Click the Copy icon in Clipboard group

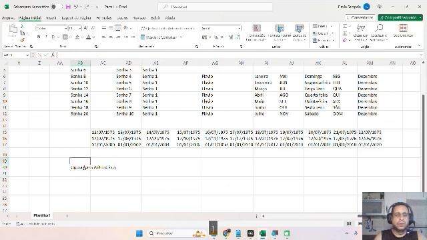click(x=22, y=33)
